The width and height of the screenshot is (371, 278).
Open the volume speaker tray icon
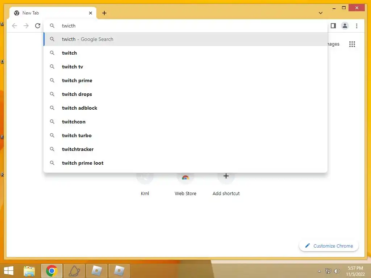tap(337, 271)
